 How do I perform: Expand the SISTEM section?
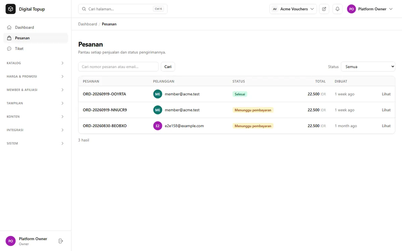[36, 143]
